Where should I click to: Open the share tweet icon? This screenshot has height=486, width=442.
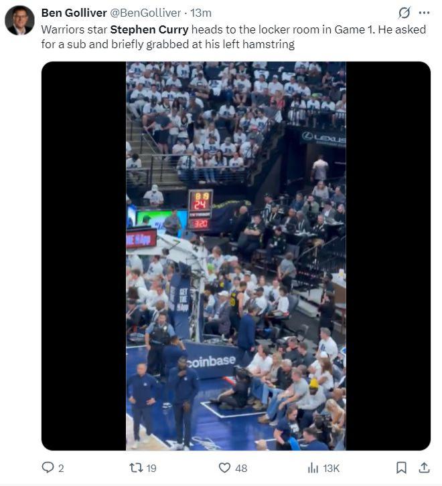point(424,467)
